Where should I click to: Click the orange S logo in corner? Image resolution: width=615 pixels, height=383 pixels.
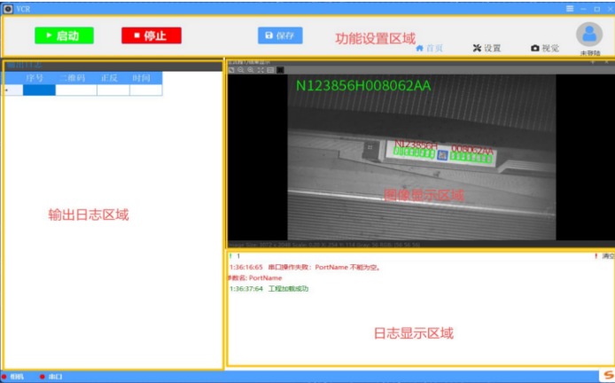click(608, 375)
